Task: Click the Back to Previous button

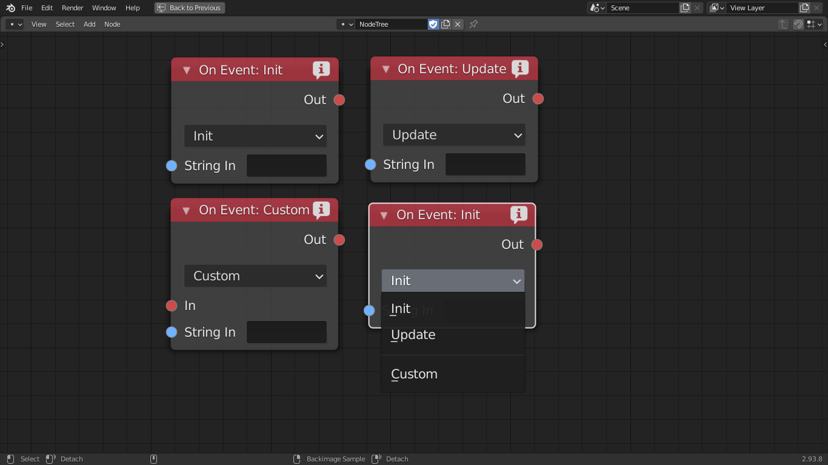Action: pyautogui.click(x=189, y=8)
